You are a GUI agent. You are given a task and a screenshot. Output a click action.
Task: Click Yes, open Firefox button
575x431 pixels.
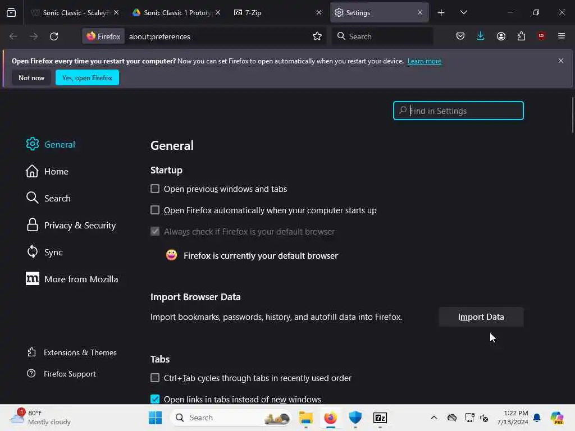coord(87,77)
